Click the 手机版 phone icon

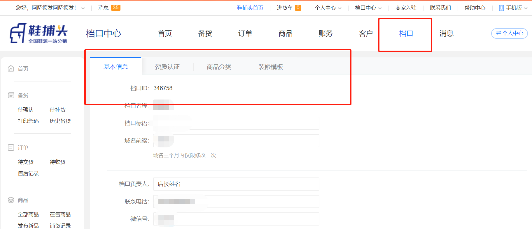click(501, 8)
